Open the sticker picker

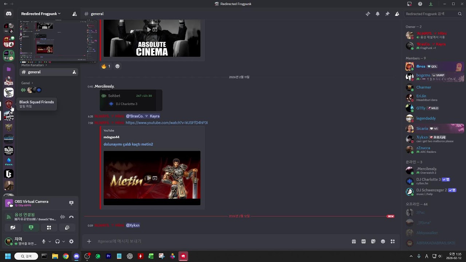point(373,241)
